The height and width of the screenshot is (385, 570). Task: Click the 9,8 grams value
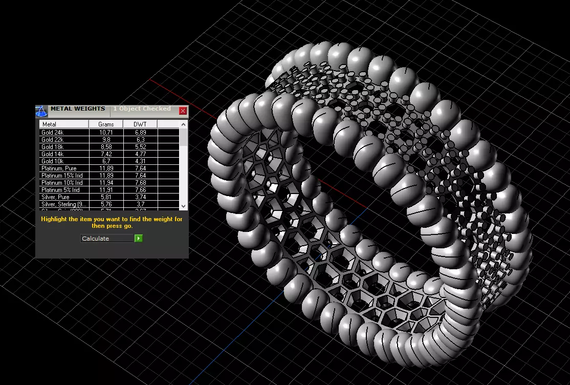click(106, 140)
